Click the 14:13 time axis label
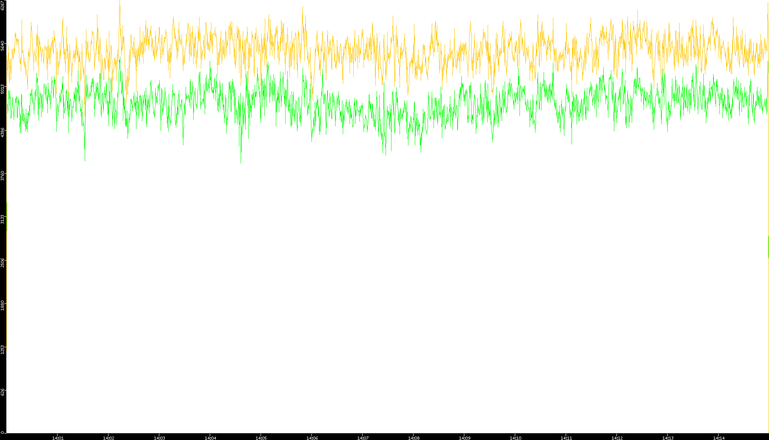The width and height of the screenshot is (769, 440). pyautogui.click(x=668, y=437)
